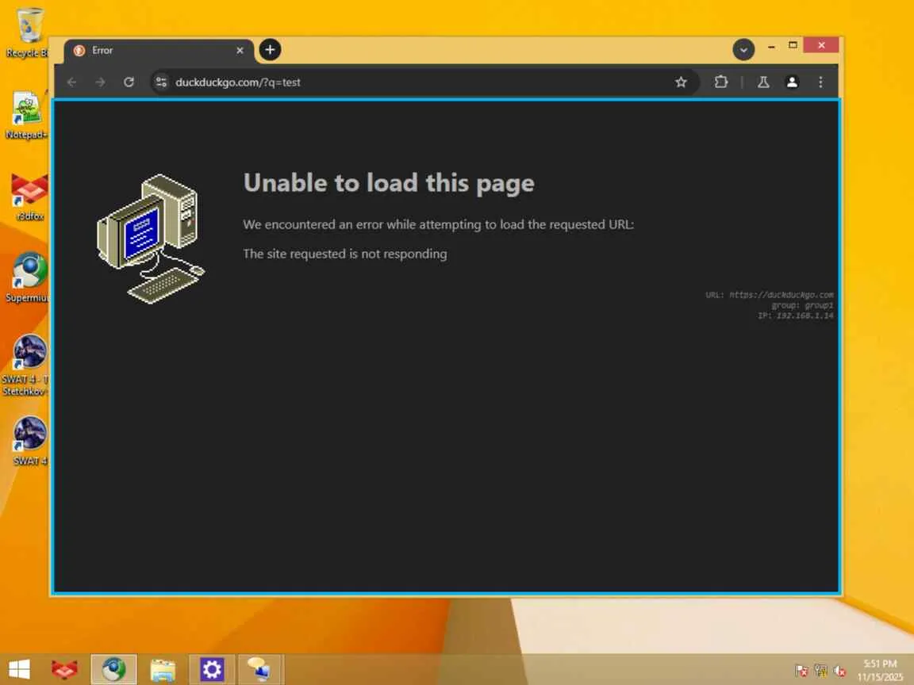Viewport: 914px width, 685px height.
Task: Open the Chrome Labs flask icon
Action: (x=763, y=82)
